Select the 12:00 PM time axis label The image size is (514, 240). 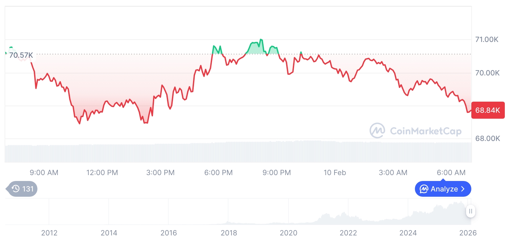pyautogui.click(x=102, y=172)
